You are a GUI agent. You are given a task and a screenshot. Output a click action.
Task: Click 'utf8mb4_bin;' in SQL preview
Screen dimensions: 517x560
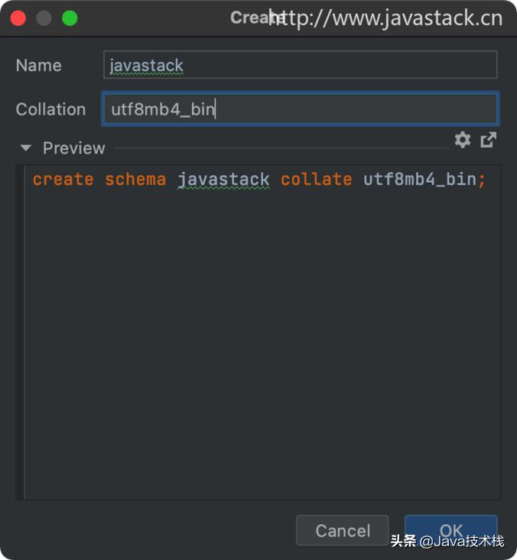pos(424,179)
